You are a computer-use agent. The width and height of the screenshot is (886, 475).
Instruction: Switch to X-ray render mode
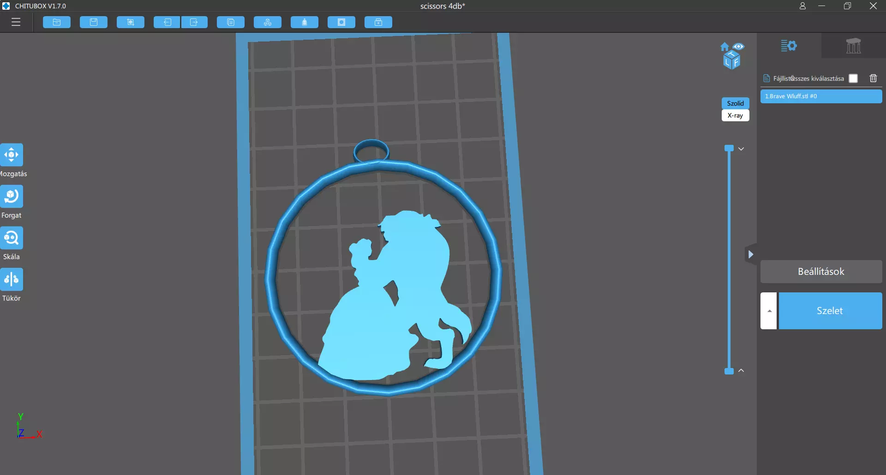point(736,115)
